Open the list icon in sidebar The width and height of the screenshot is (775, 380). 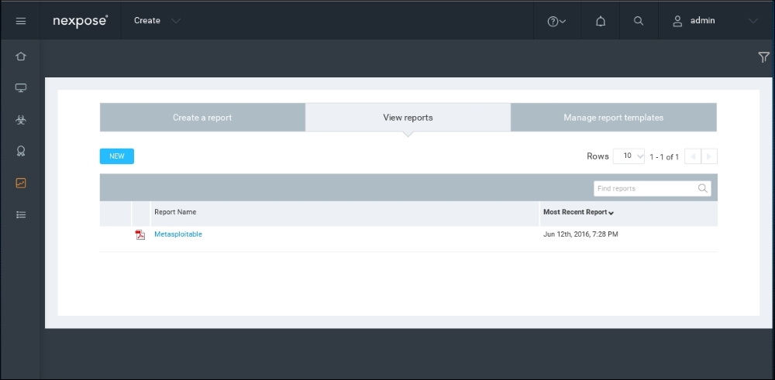(21, 214)
